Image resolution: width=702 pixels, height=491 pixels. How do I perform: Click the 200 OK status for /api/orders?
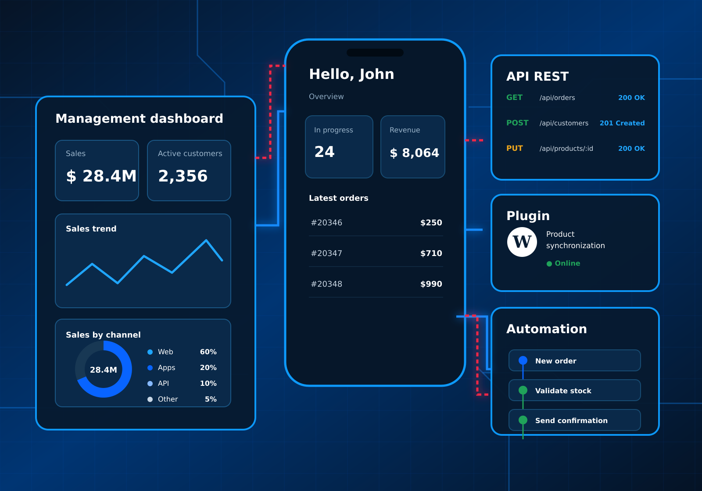pyautogui.click(x=631, y=98)
